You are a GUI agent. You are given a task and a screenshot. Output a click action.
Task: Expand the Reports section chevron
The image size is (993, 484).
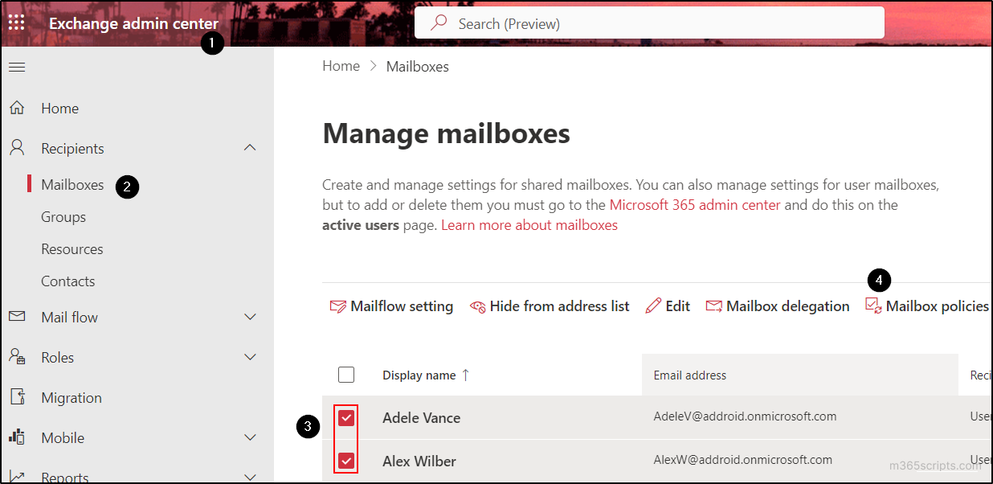250,478
